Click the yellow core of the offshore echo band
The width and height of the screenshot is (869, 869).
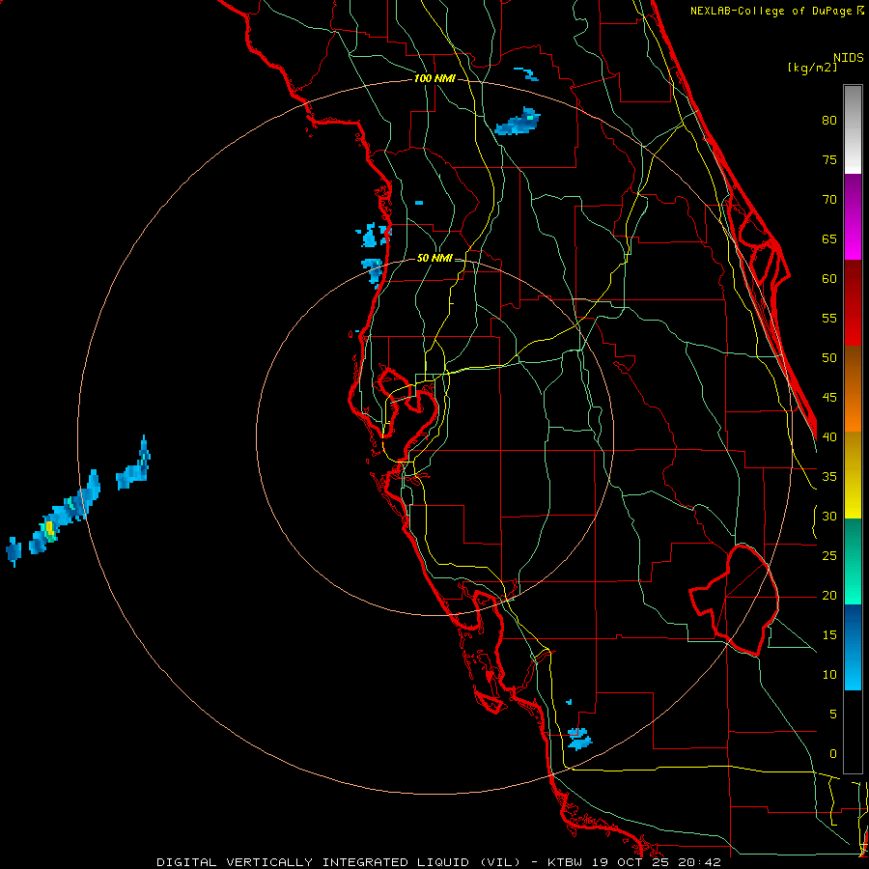[49, 527]
